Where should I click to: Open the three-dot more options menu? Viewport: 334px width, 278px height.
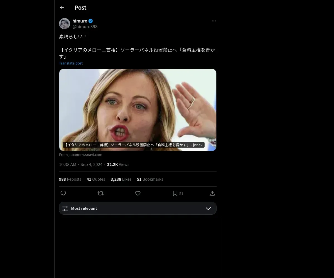click(x=214, y=21)
